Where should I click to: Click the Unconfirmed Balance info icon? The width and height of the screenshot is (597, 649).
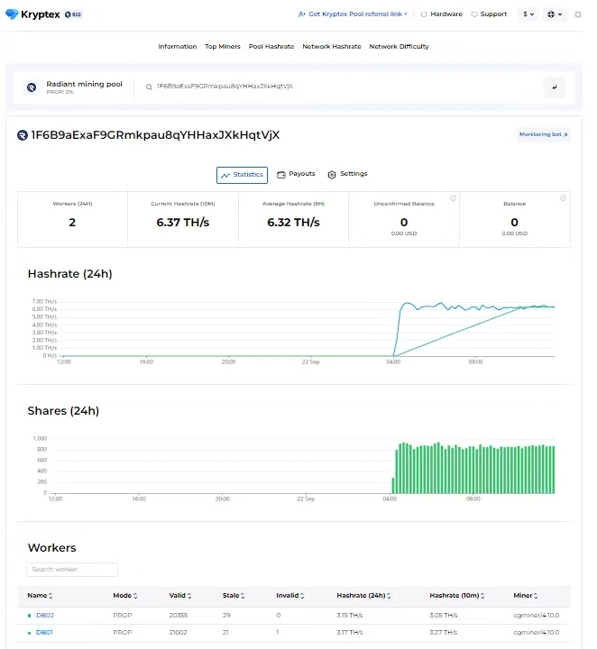pyautogui.click(x=453, y=197)
